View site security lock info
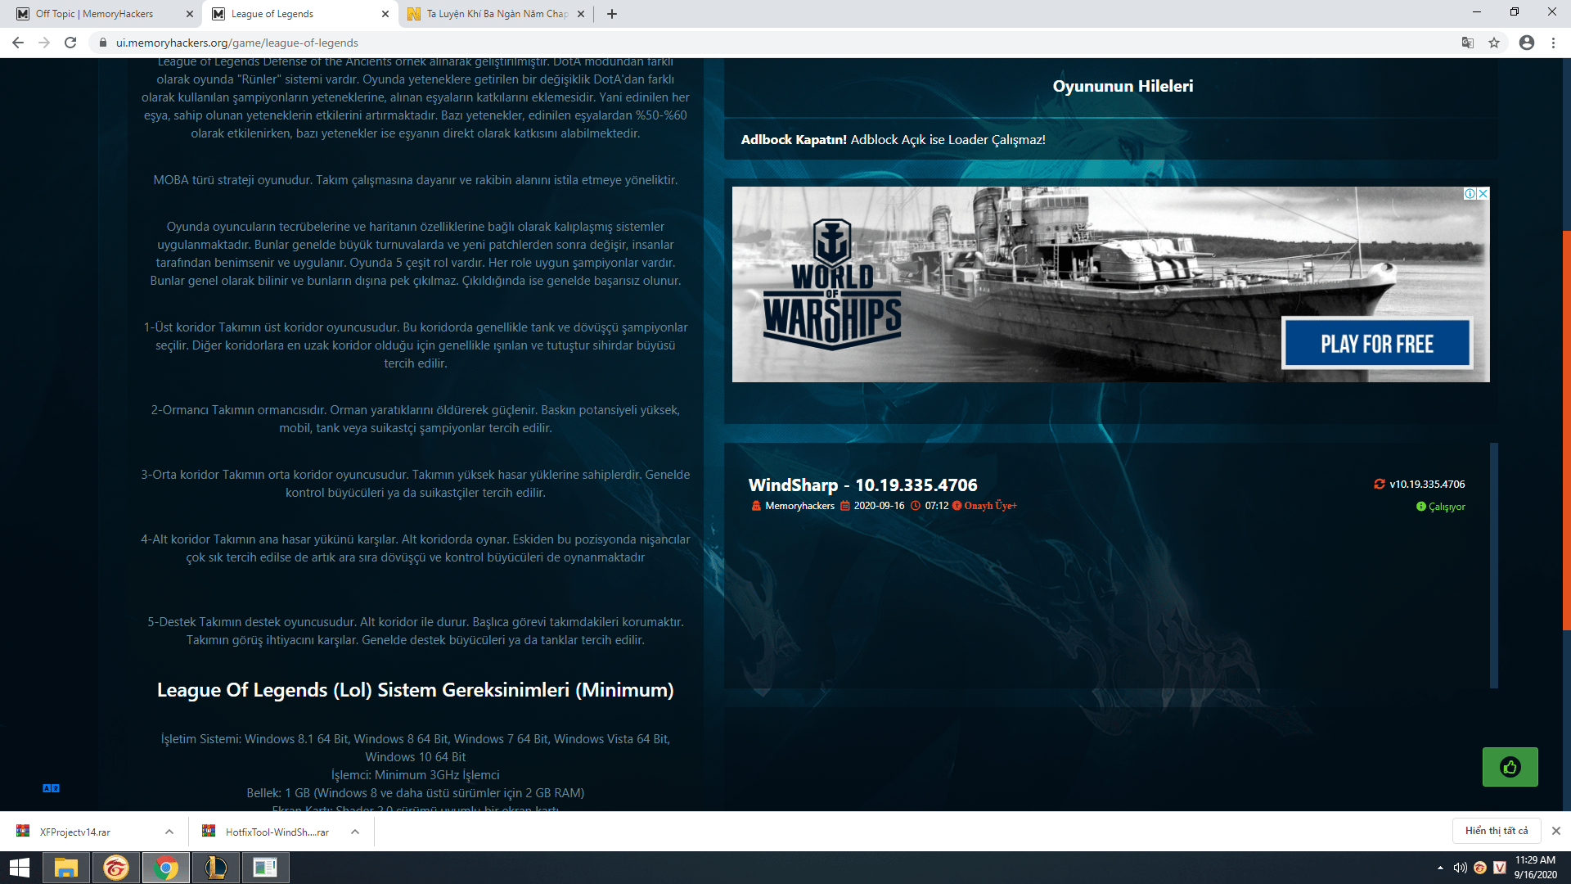This screenshot has width=1571, height=884. (x=102, y=43)
